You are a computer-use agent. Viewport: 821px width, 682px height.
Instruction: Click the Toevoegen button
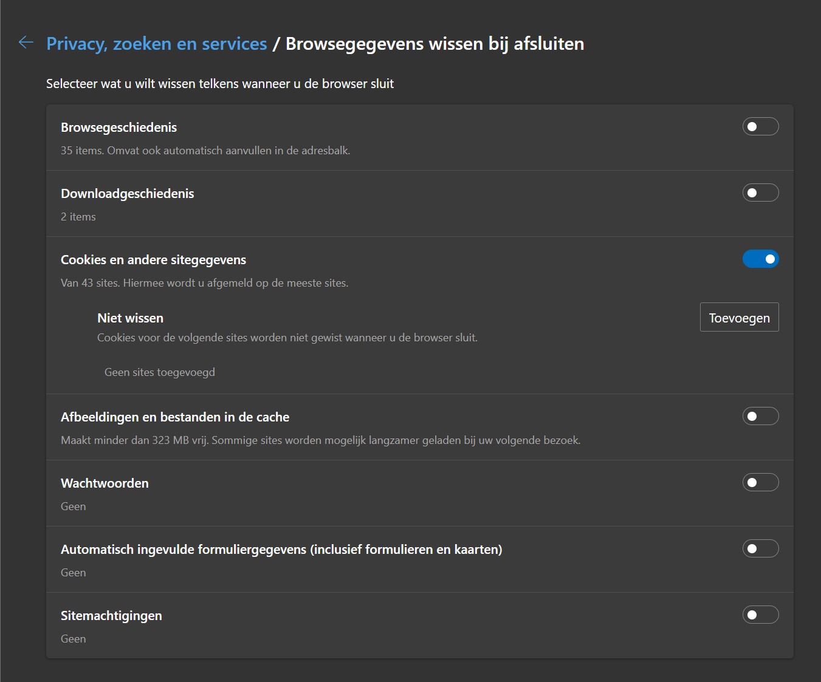[x=739, y=316]
